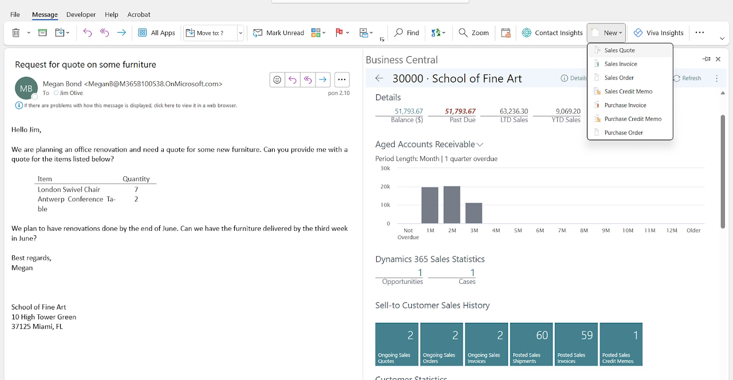The width and height of the screenshot is (733, 380).
Task: Open the Posted Sales Credit Memos tile
Action: tap(621, 345)
